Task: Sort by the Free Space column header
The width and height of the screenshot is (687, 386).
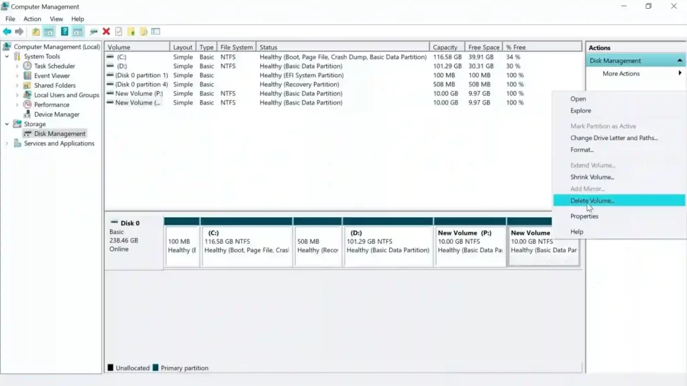Action: 483,47
